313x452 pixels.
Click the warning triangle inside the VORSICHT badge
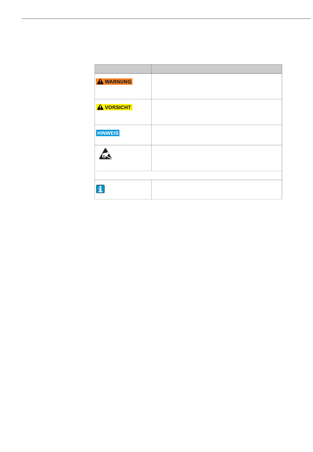(x=100, y=108)
